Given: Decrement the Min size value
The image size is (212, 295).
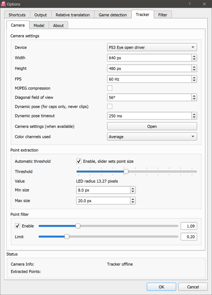Looking at the screenshot, I should click(x=132, y=191).
